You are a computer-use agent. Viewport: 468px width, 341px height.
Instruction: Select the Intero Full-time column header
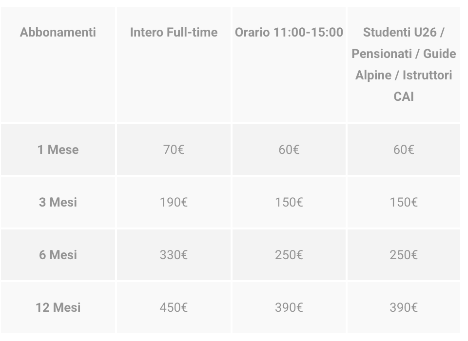[174, 33]
